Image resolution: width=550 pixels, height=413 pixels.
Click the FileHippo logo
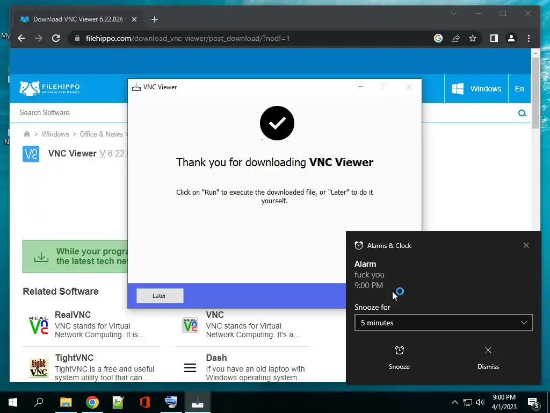(49, 89)
